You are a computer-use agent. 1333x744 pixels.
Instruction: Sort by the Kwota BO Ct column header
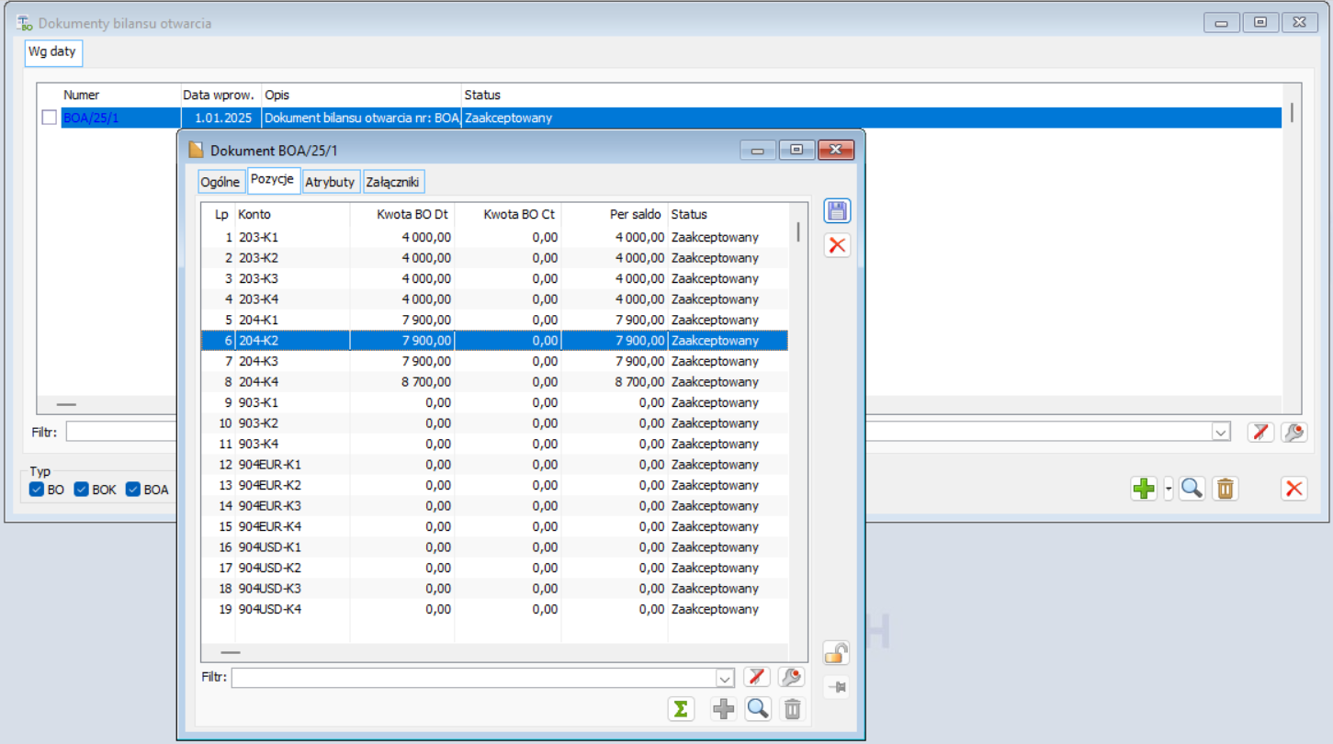click(508, 215)
